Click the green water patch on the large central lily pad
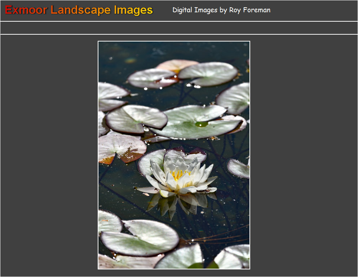Viewport: 358px width, 277px height. 201,124
